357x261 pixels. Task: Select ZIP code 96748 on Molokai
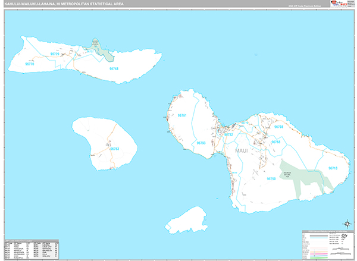point(114,68)
